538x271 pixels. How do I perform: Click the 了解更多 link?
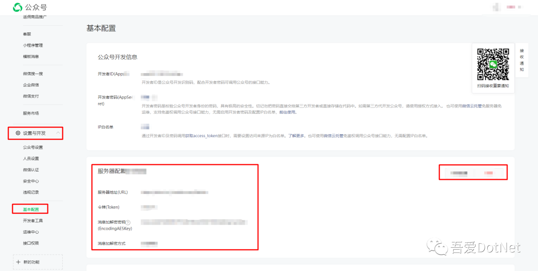[x=296, y=136]
